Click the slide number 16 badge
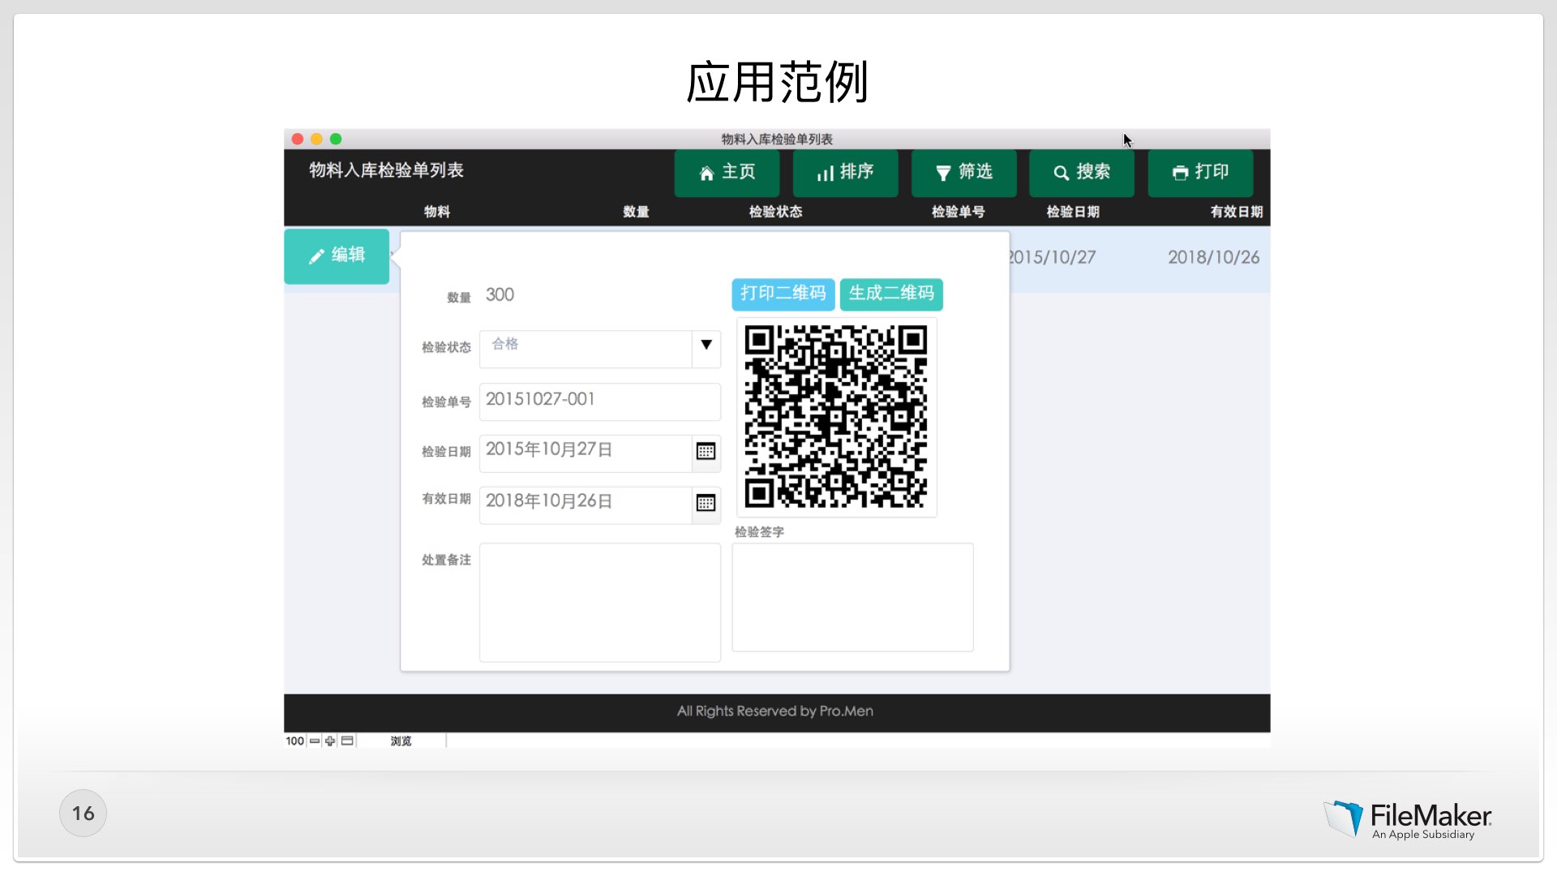The width and height of the screenshot is (1557, 876). 83,814
